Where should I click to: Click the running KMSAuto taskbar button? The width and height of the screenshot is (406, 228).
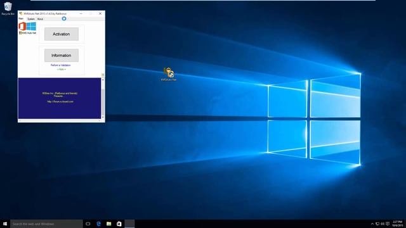(x=129, y=224)
